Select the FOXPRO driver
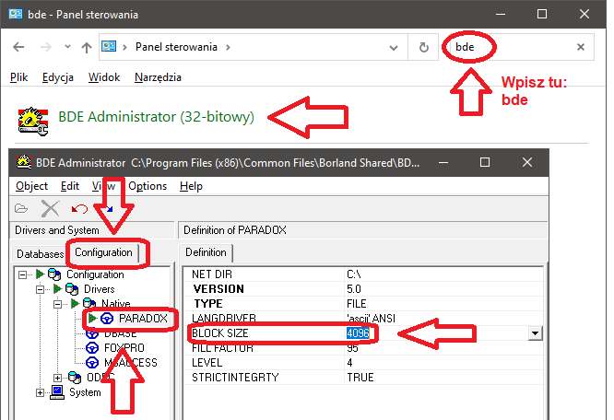614x420 pixels. pos(124,348)
